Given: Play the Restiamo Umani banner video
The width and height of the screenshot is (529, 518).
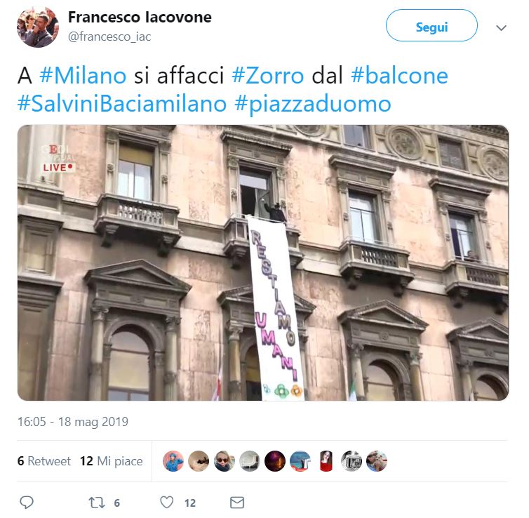Looking at the screenshot, I should pyautogui.click(x=263, y=263).
